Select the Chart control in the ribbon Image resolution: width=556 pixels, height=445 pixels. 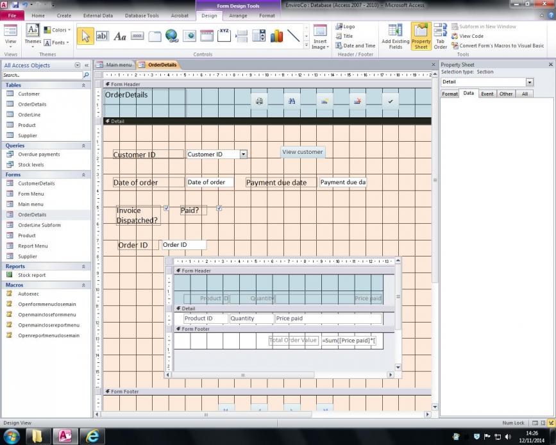point(276,36)
